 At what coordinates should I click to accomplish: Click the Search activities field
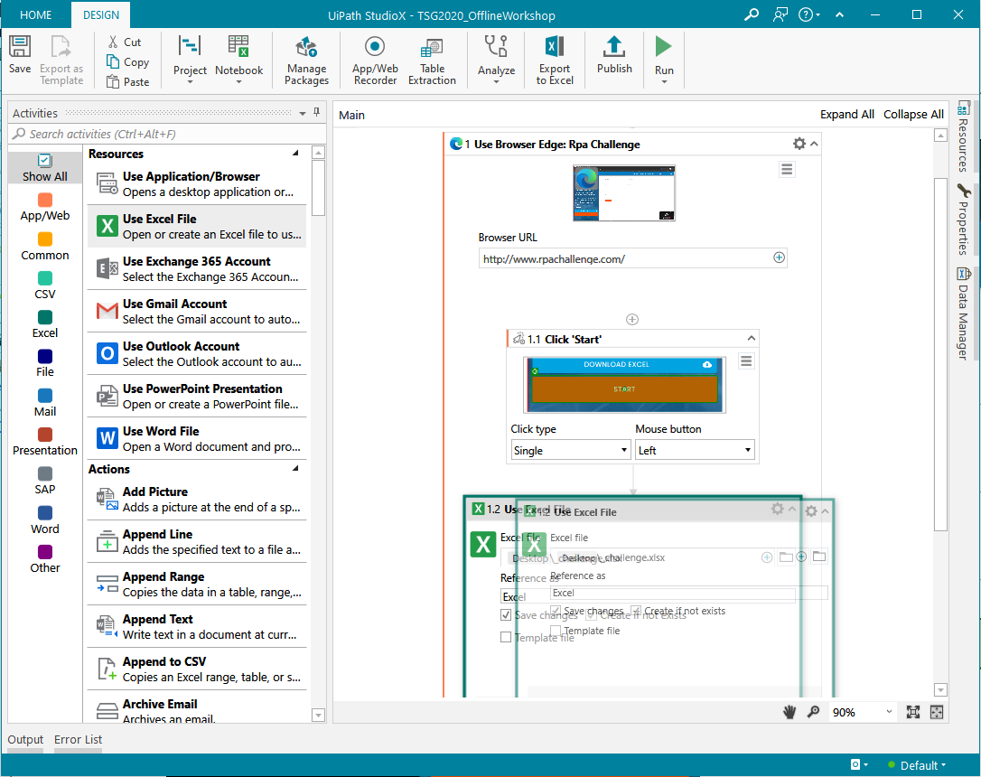coord(167,134)
